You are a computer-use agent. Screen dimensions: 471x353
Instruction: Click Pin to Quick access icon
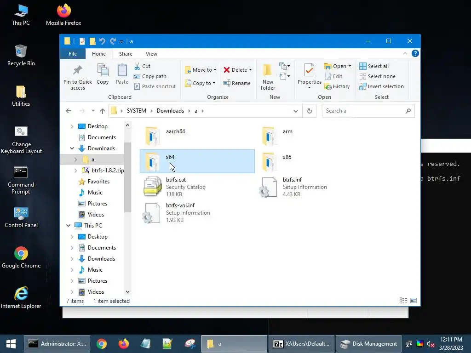(x=77, y=70)
